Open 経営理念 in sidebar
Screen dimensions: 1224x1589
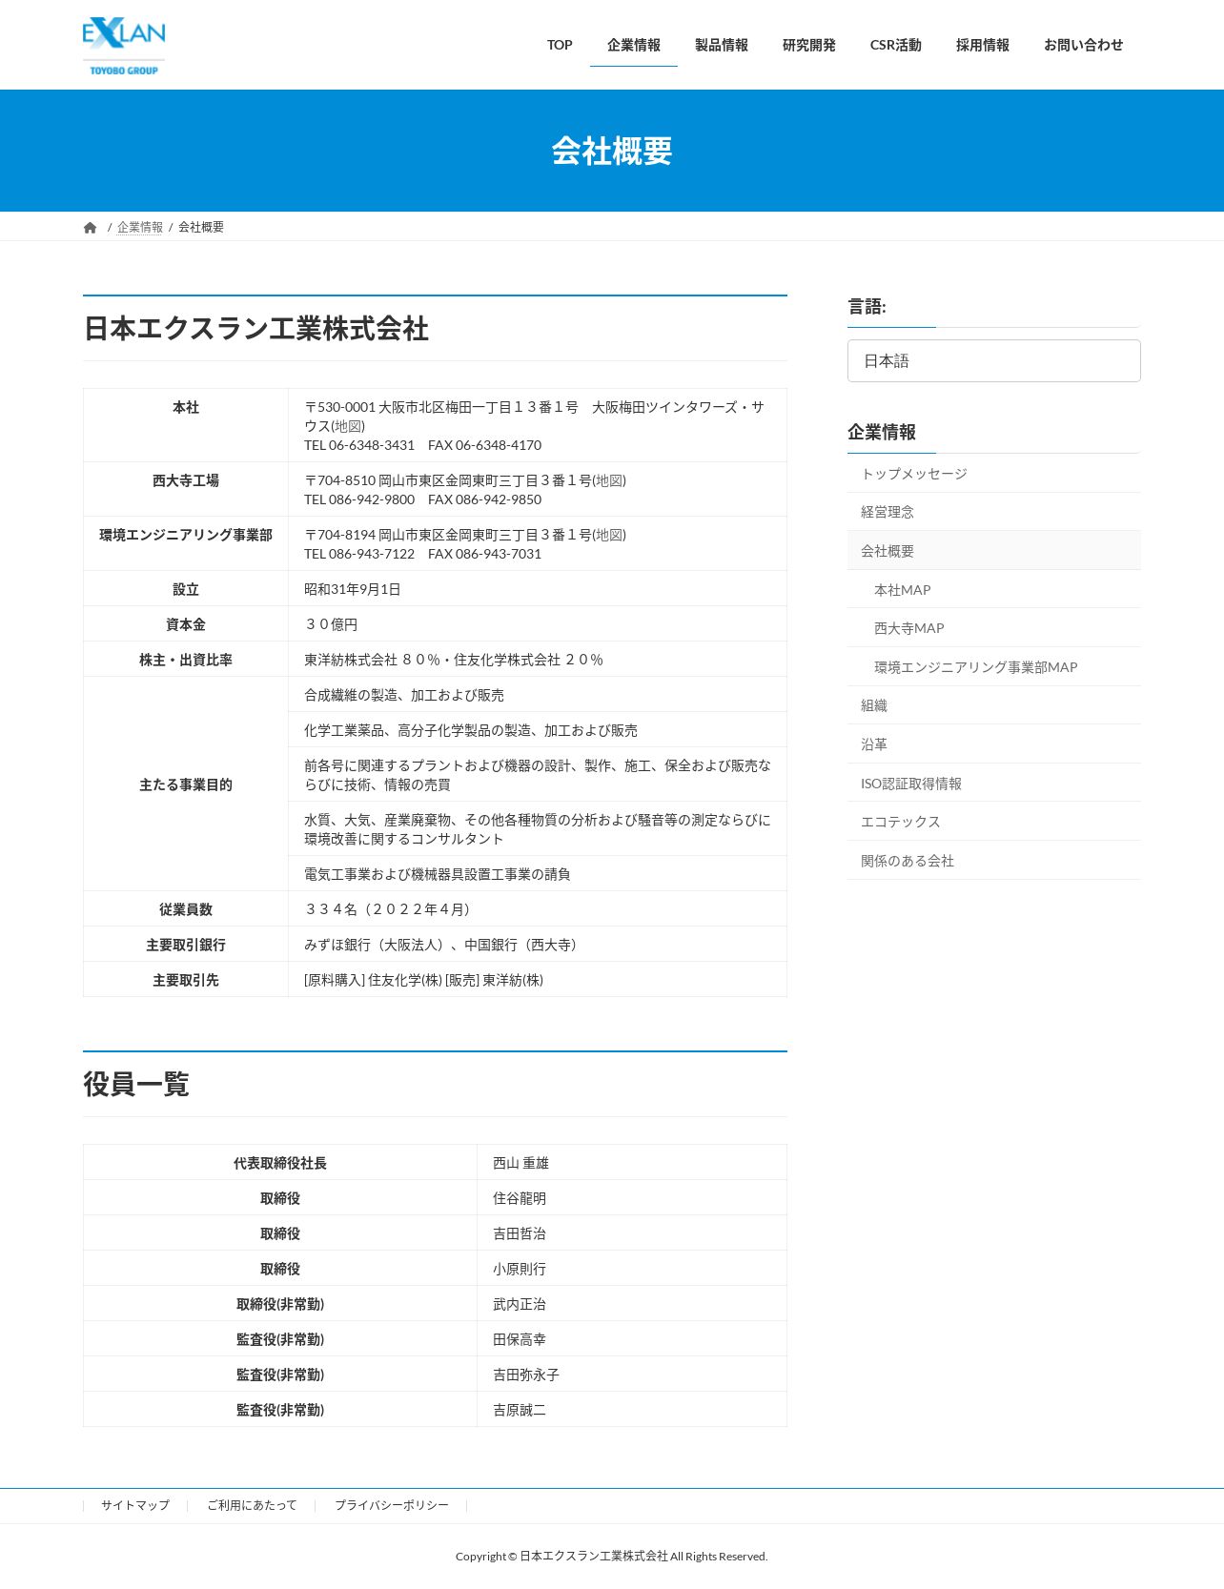point(994,512)
